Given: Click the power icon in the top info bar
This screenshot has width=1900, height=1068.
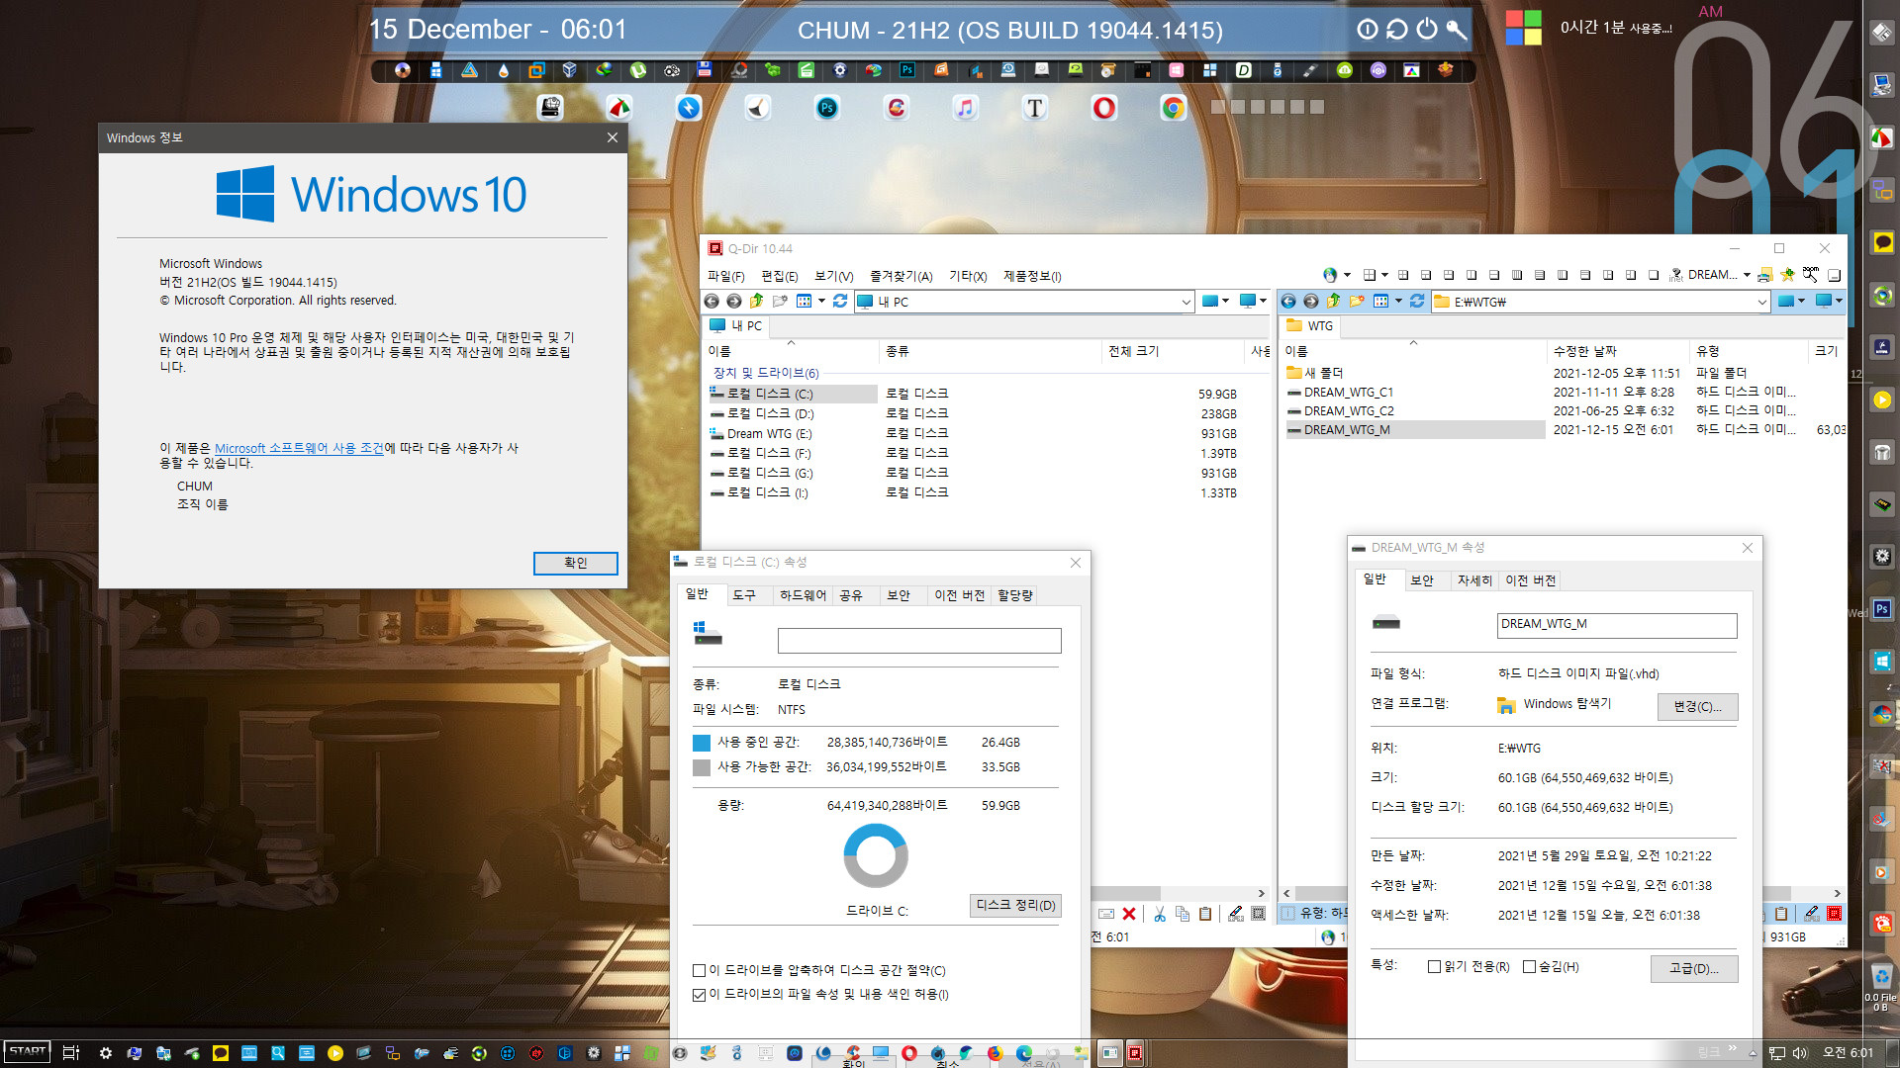Looking at the screenshot, I should pyautogui.click(x=1426, y=30).
